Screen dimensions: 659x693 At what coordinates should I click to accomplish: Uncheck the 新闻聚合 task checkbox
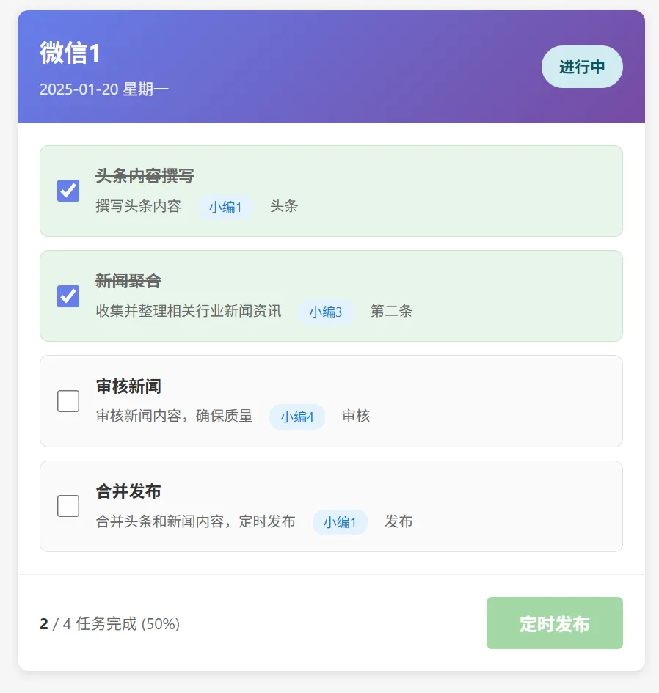68,296
